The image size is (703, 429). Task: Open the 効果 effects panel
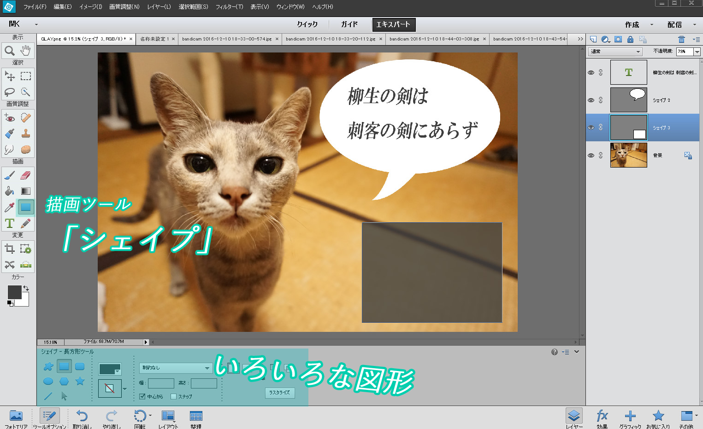602,419
